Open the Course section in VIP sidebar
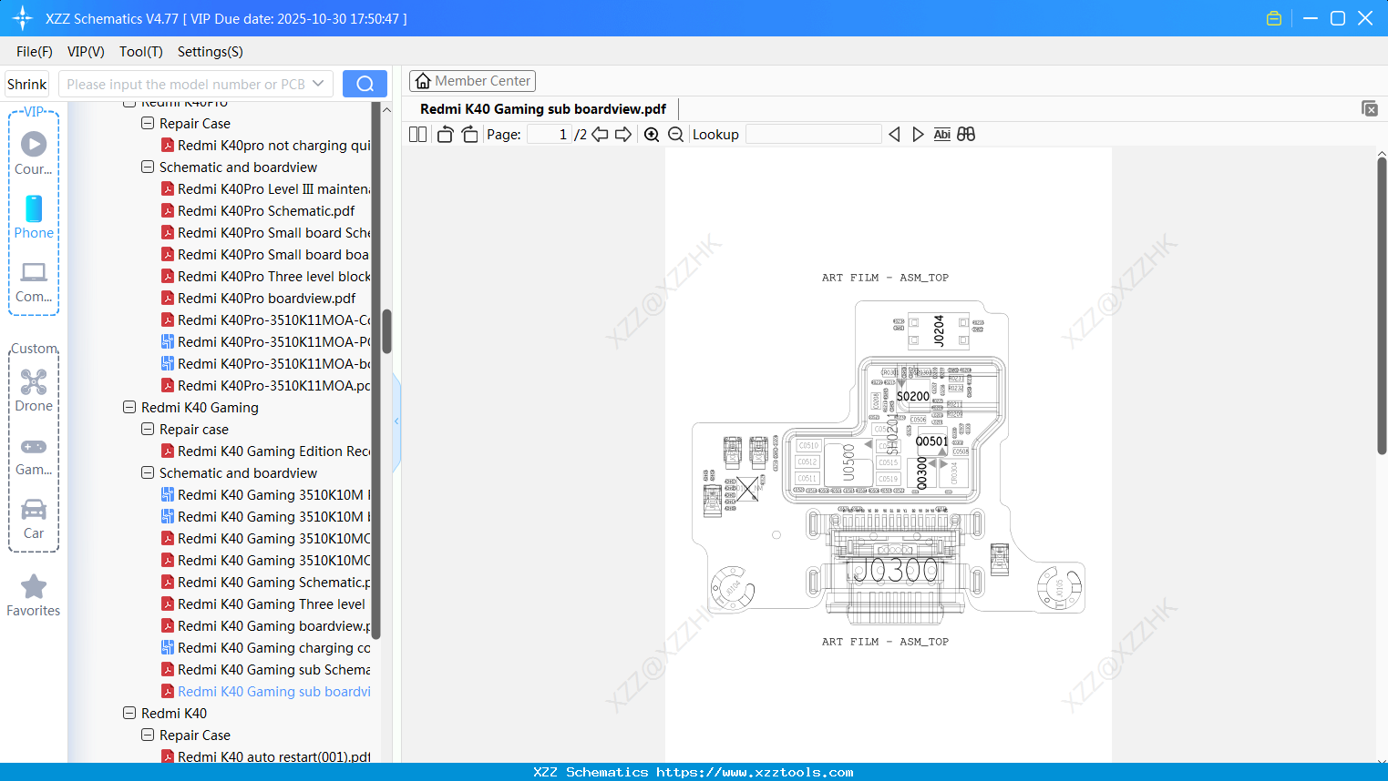1388x781 pixels. [x=34, y=153]
